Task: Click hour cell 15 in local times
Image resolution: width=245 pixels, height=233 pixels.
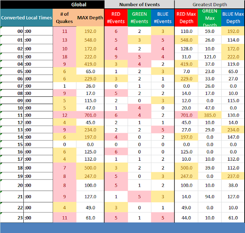Action: pos(12,145)
